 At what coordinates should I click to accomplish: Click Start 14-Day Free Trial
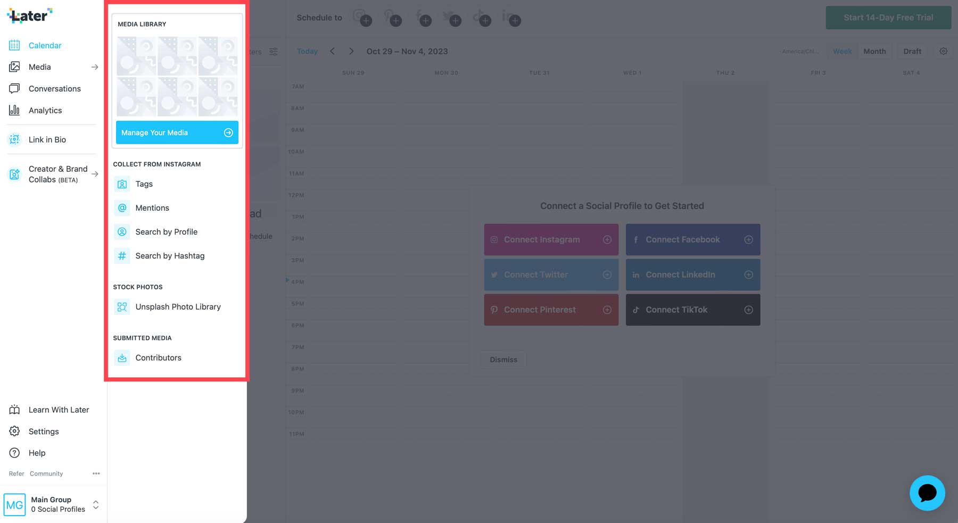[x=888, y=18]
